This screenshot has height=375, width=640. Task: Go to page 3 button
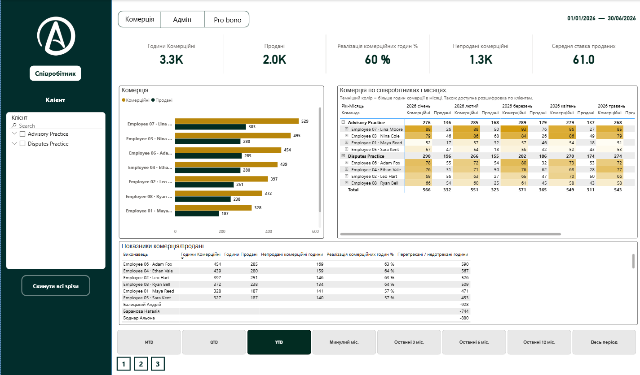coord(158,364)
